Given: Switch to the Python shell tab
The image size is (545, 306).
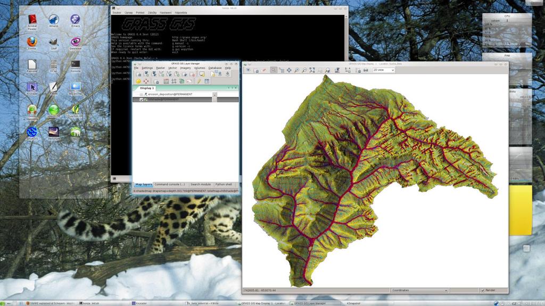Looking at the screenshot, I should coord(224,184).
